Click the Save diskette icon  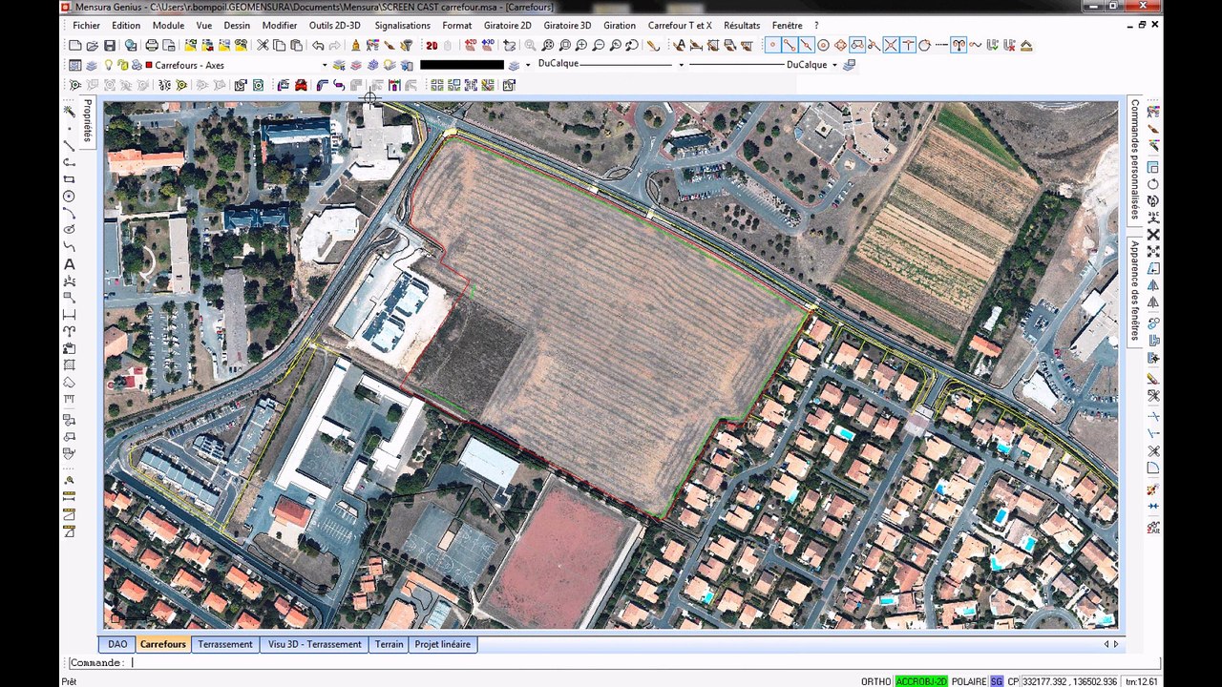click(109, 45)
